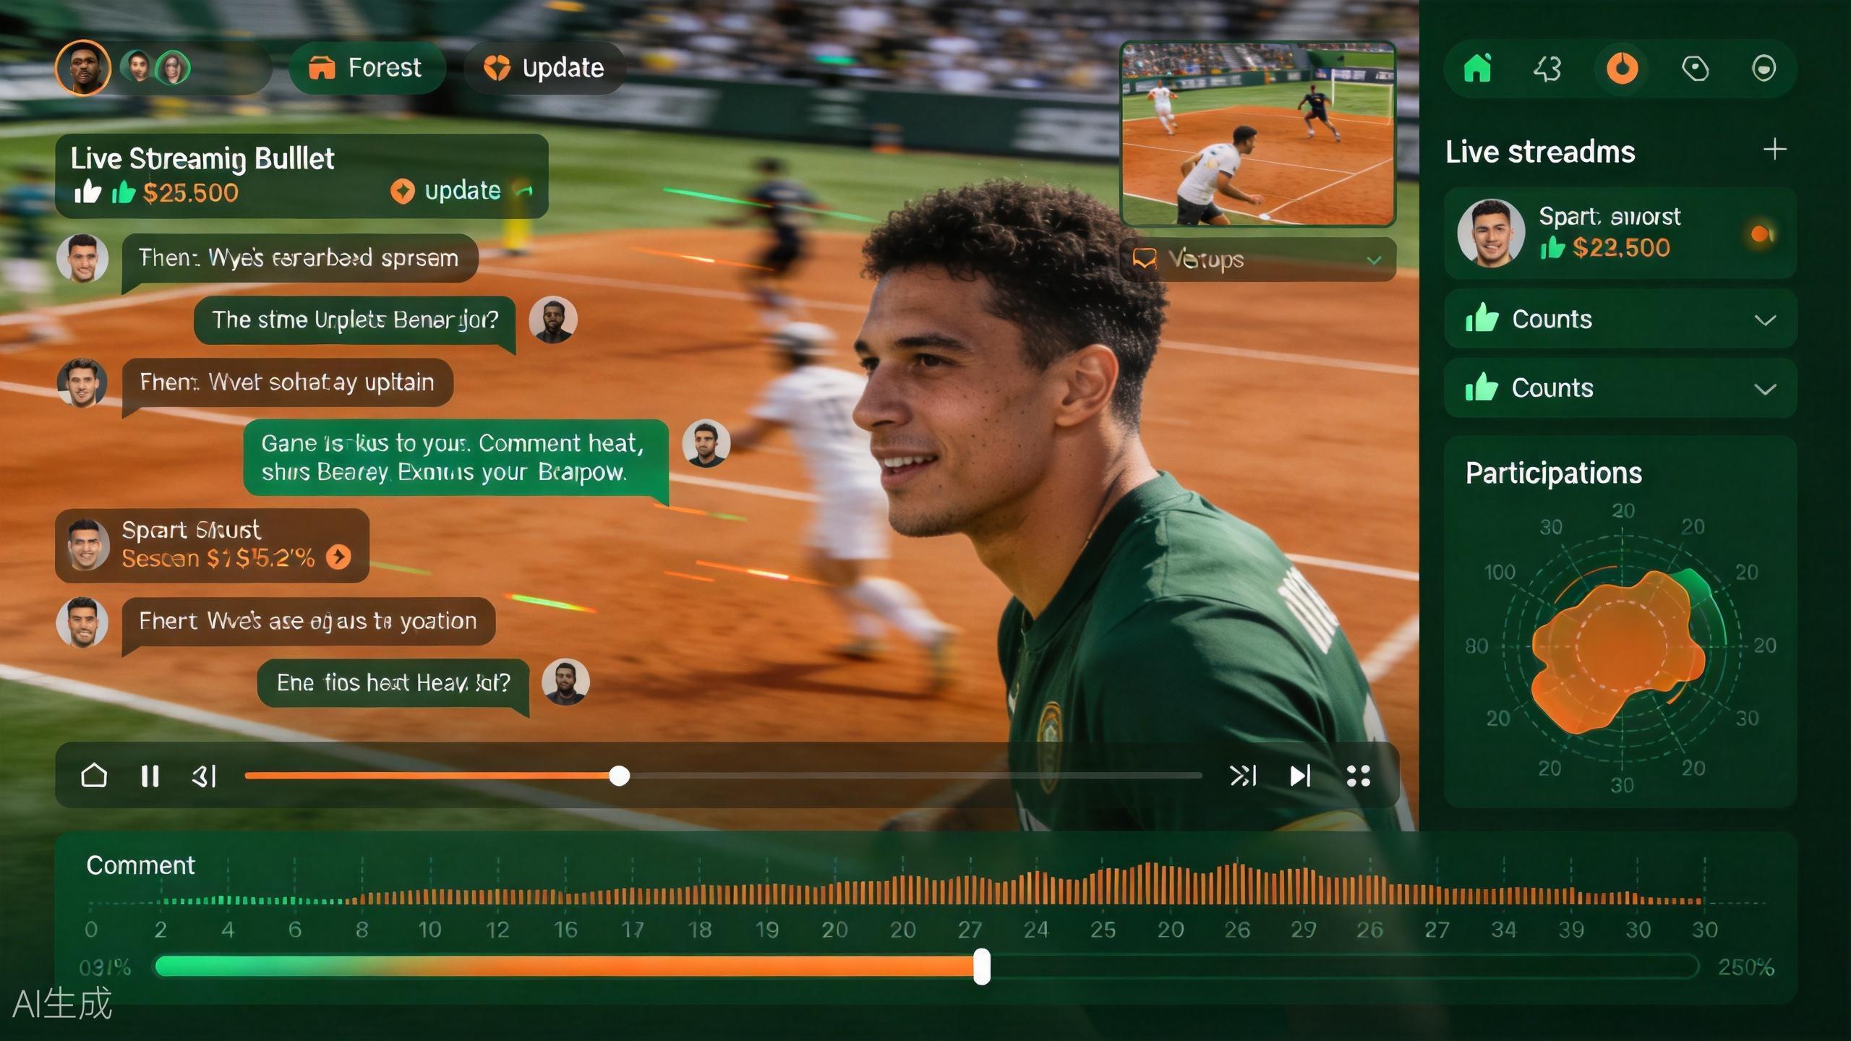Jump to timeline marker 34 in Comment panel
The height and width of the screenshot is (1041, 1851).
(x=1504, y=930)
